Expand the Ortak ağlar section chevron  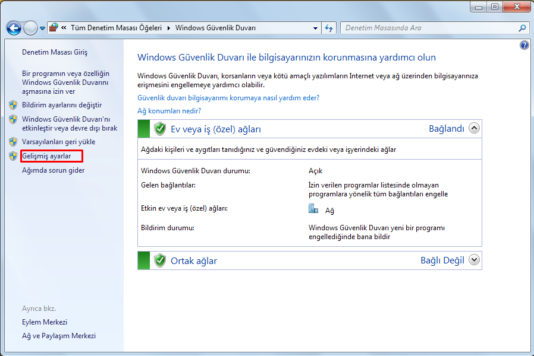pyautogui.click(x=474, y=260)
